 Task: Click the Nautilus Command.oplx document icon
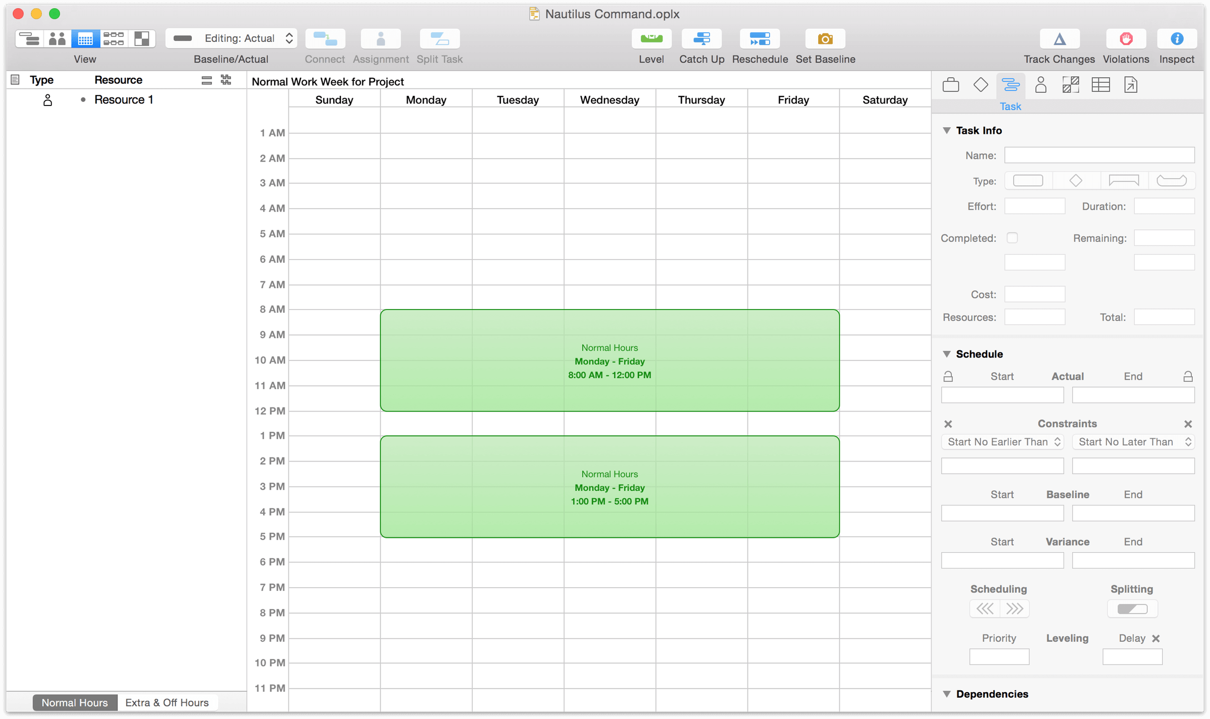(x=534, y=14)
